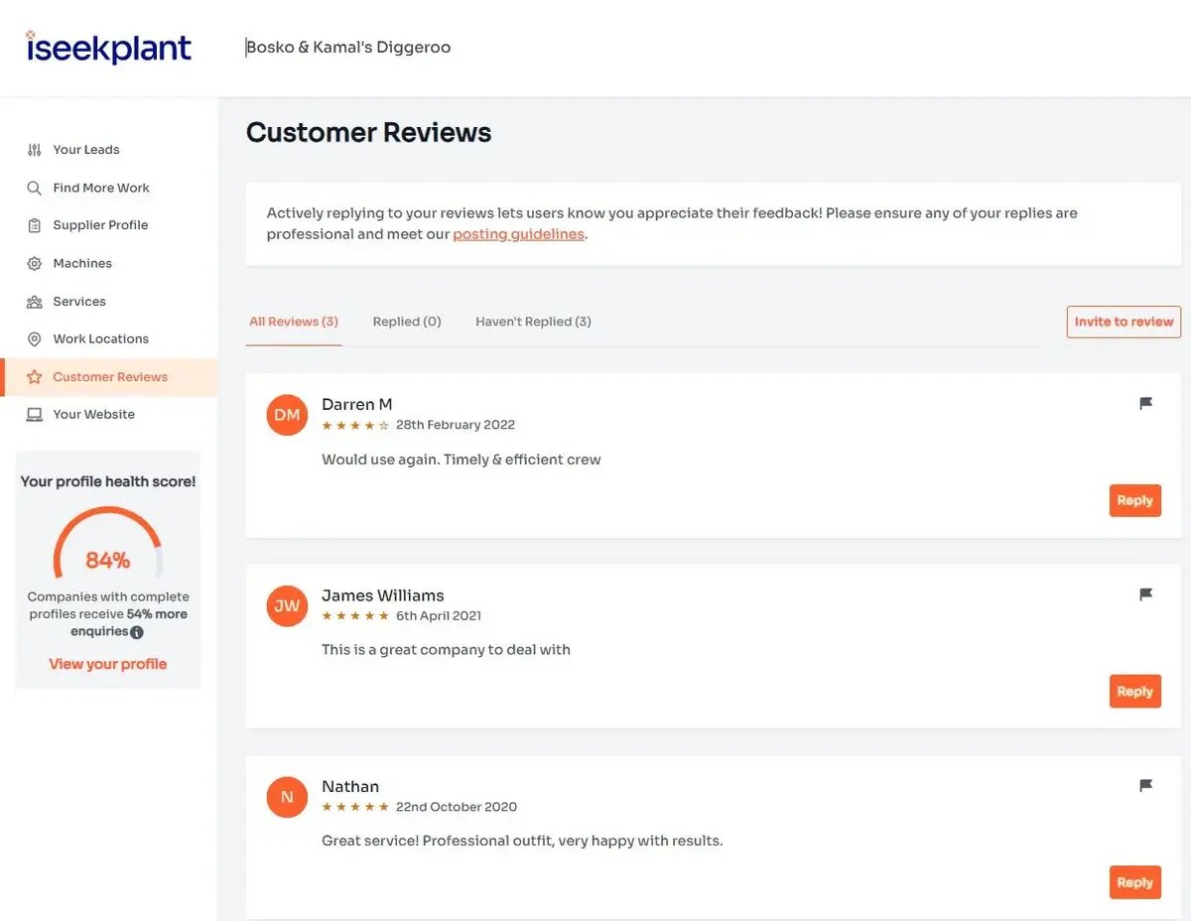This screenshot has height=921, width=1191.
Task: Click the Invite to review button
Action: click(x=1124, y=322)
